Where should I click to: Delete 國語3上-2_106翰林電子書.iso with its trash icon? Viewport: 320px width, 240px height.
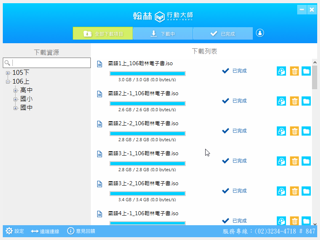[294, 191]
